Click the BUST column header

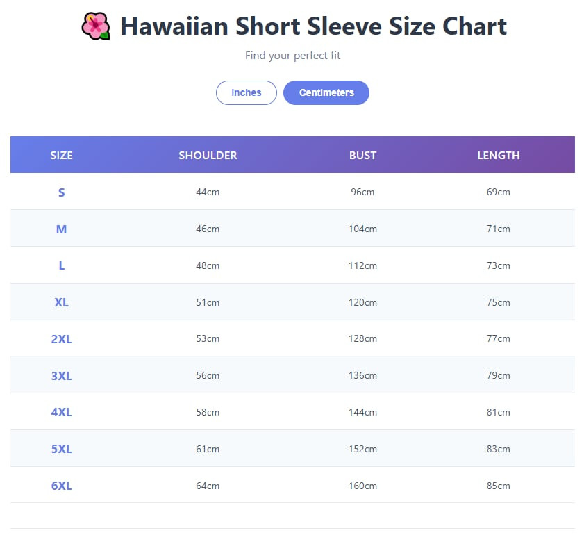[362, 155]
